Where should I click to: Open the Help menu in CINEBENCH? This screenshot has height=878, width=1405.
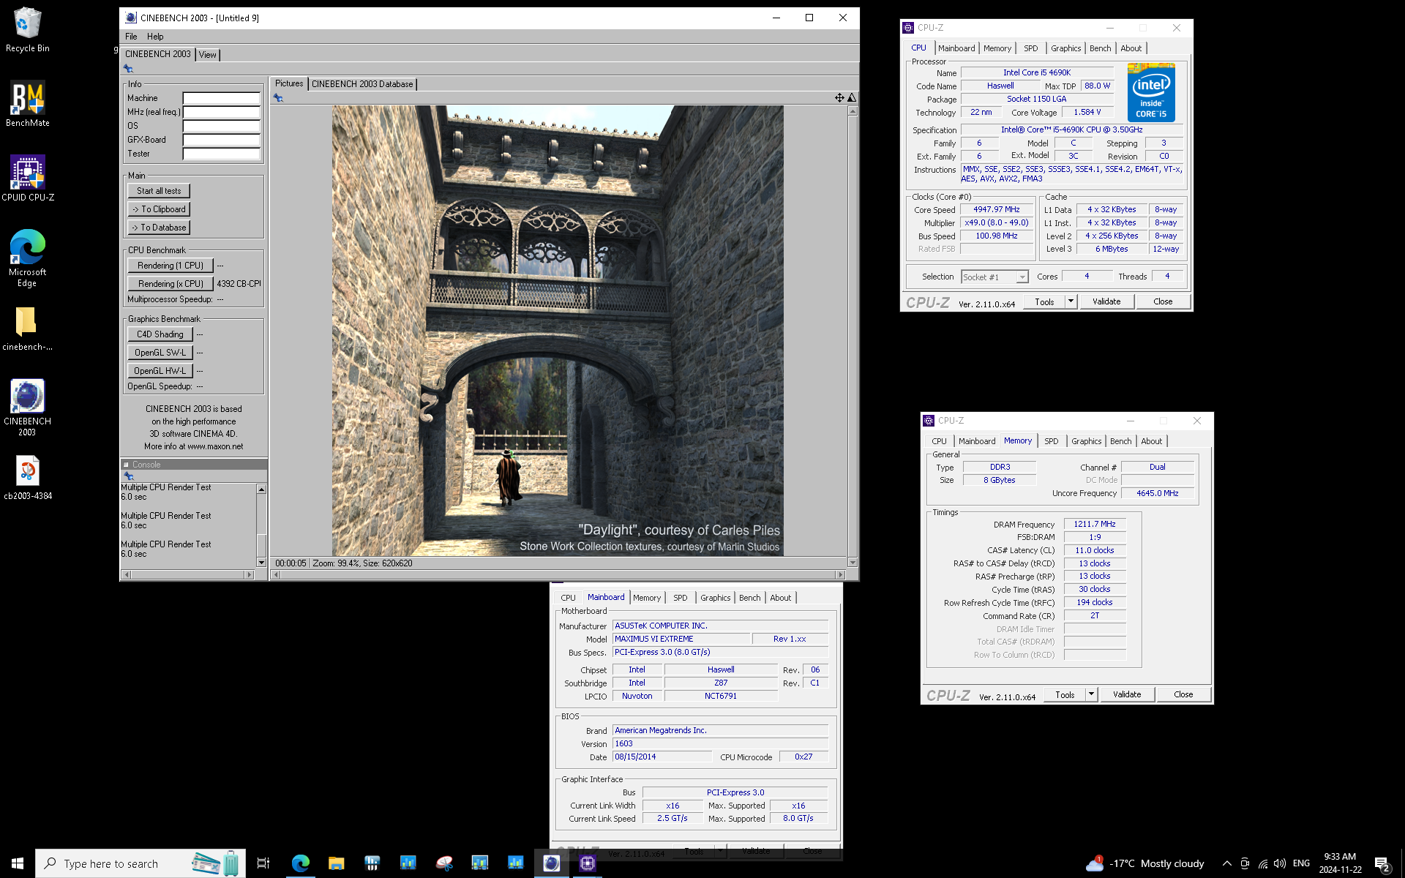tap(155, 37)
